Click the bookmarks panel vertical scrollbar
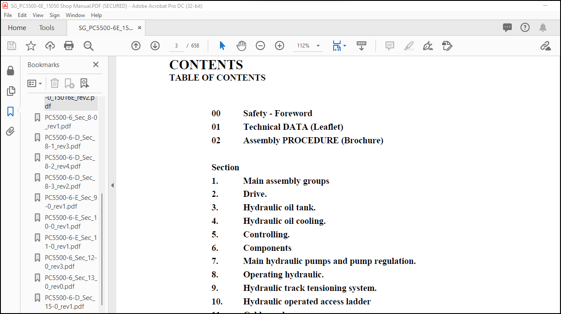Viewport: 561px width, 314px height. click(x=102, y=249)
